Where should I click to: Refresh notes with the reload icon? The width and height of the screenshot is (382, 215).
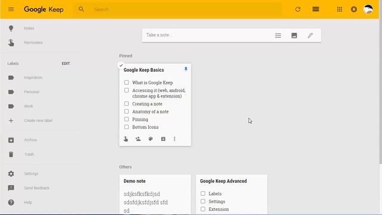[x=298, y=10]
